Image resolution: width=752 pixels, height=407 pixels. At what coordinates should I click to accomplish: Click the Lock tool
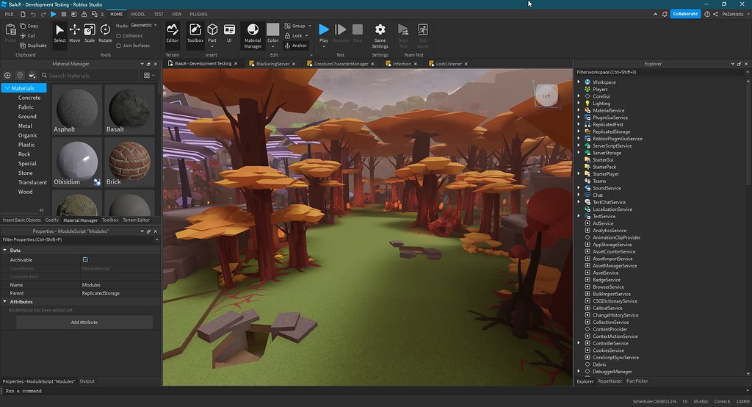pyautogui.click(x=296, y=35)
